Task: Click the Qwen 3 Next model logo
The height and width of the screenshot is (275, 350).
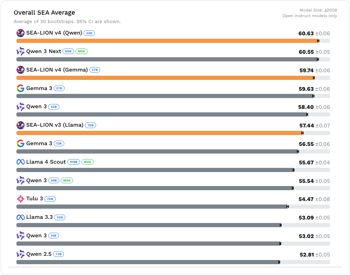Action: [x=21, y=51]
